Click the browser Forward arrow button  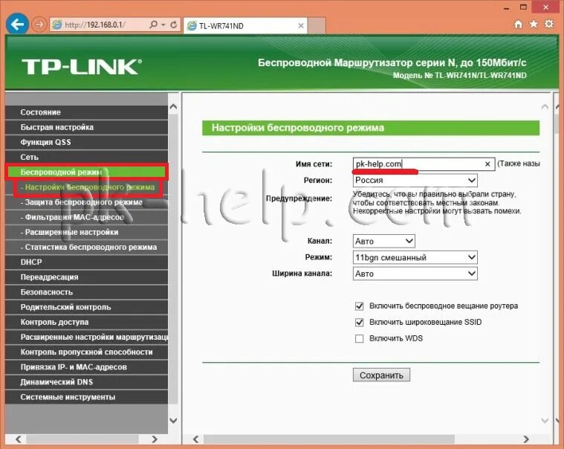pos(39,25)
